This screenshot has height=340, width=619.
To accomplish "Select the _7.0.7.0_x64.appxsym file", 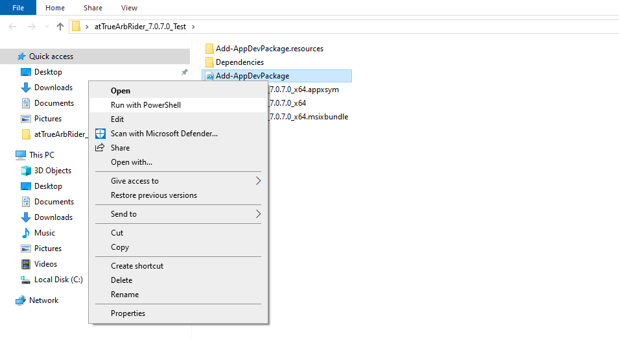I will point(303,90).
